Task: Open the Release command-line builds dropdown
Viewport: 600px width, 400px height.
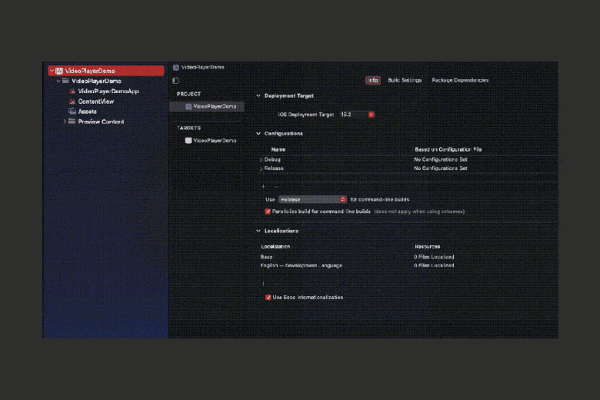Action: coord(312,199)
